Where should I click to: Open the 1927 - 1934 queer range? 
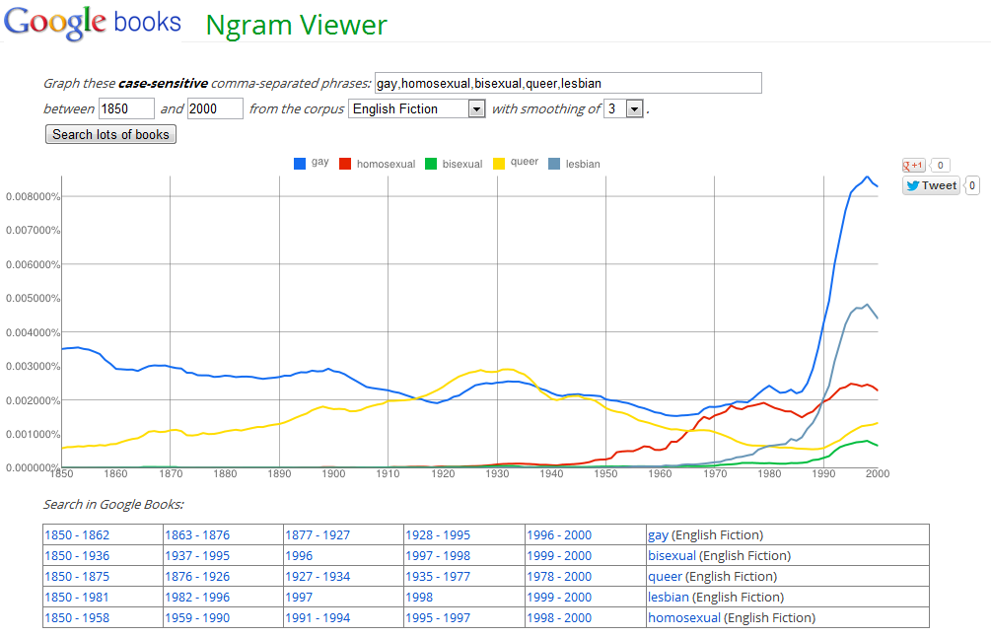[x=318, y=576]
